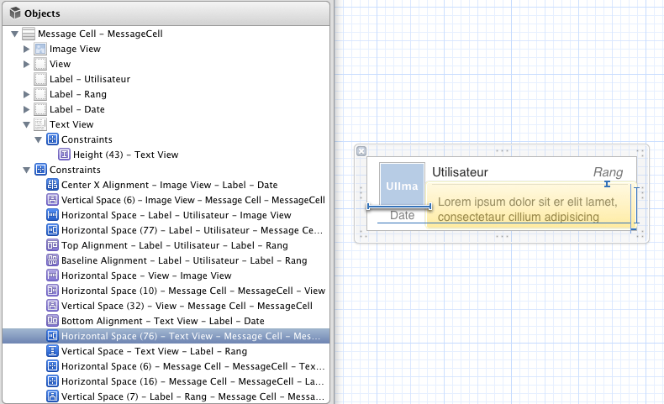The image size is (664, 404).
Task: Collapse the Message Cell root item
Action: click(x=14, y=34)
